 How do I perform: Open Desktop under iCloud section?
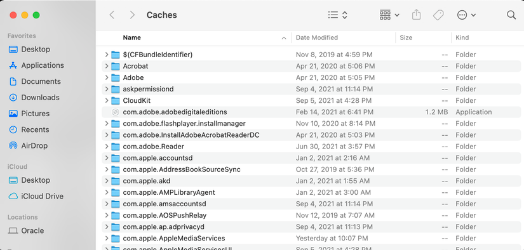point(29,180)
